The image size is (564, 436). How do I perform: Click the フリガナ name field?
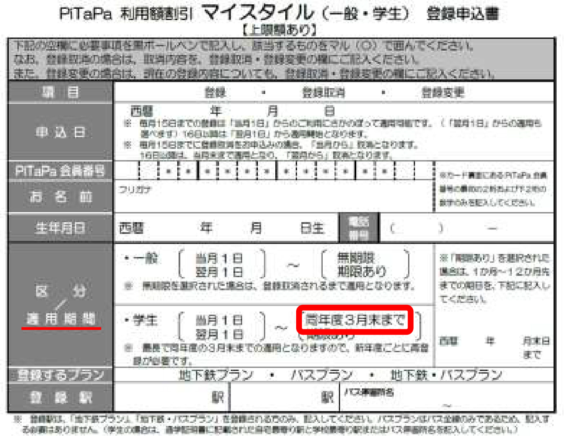(274, 197)
